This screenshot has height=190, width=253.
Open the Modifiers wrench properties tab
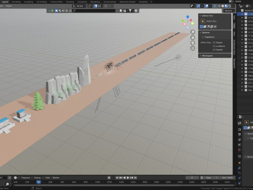click(239, 168)
